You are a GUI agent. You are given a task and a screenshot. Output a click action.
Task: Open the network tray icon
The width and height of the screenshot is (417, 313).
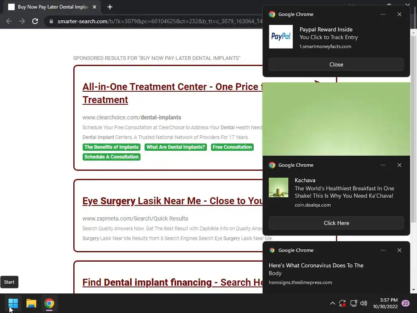[x=353, y=303]
